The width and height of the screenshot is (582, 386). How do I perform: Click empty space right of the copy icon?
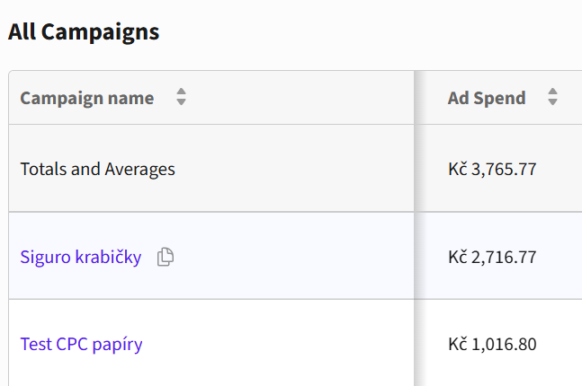click(293, 257)
